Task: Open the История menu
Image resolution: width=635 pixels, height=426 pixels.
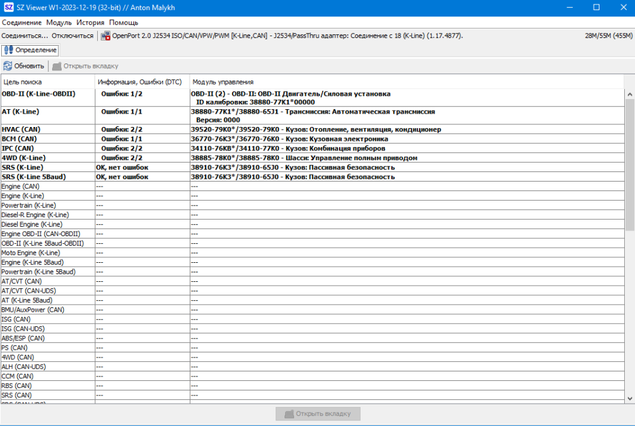Action: click(x=91, y=22)
